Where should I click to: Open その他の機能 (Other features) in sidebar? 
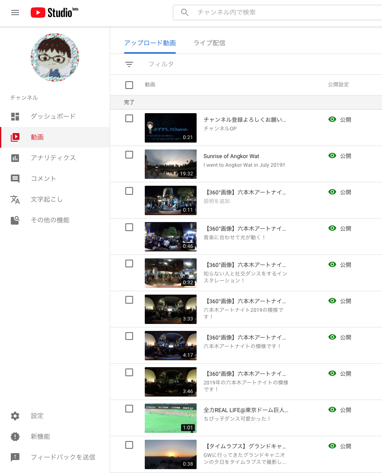[x=15, y=220]
